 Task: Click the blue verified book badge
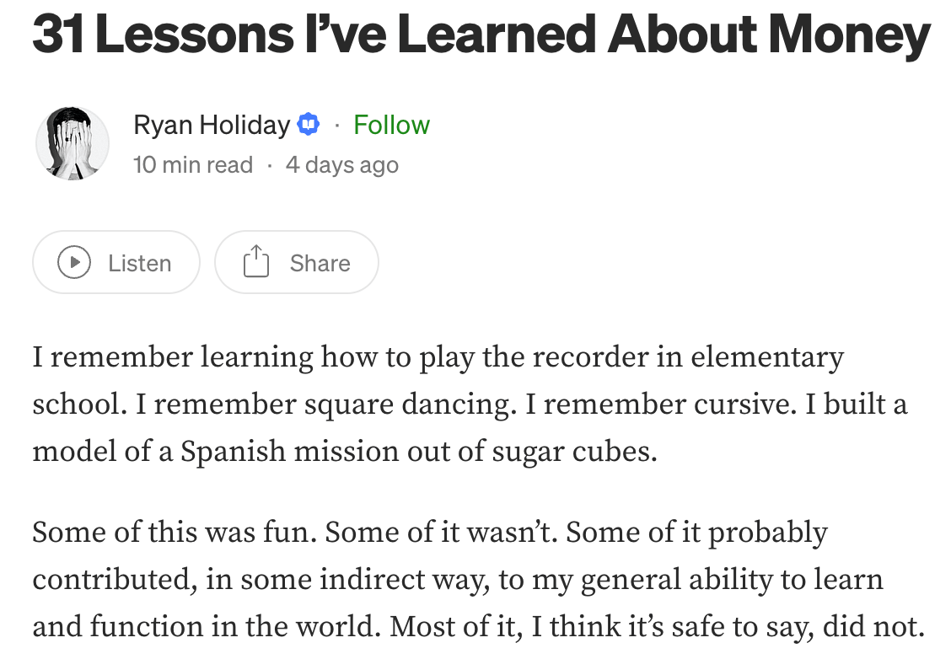(x=309, y=125)
